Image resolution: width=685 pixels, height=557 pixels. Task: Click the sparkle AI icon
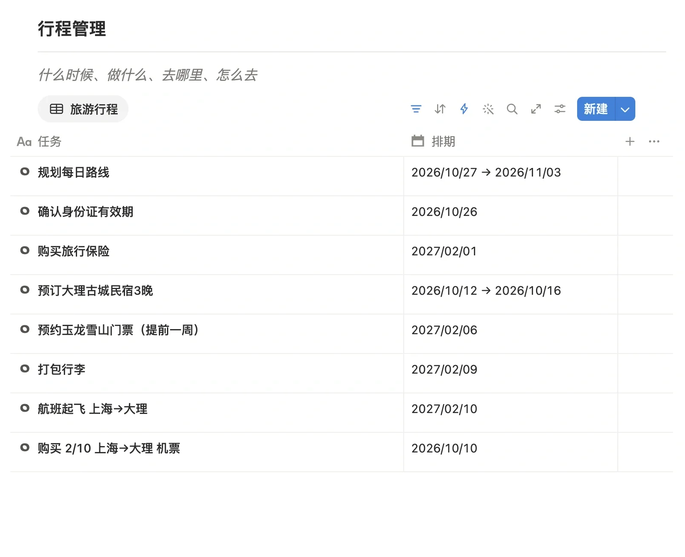[x=488, y=109]
